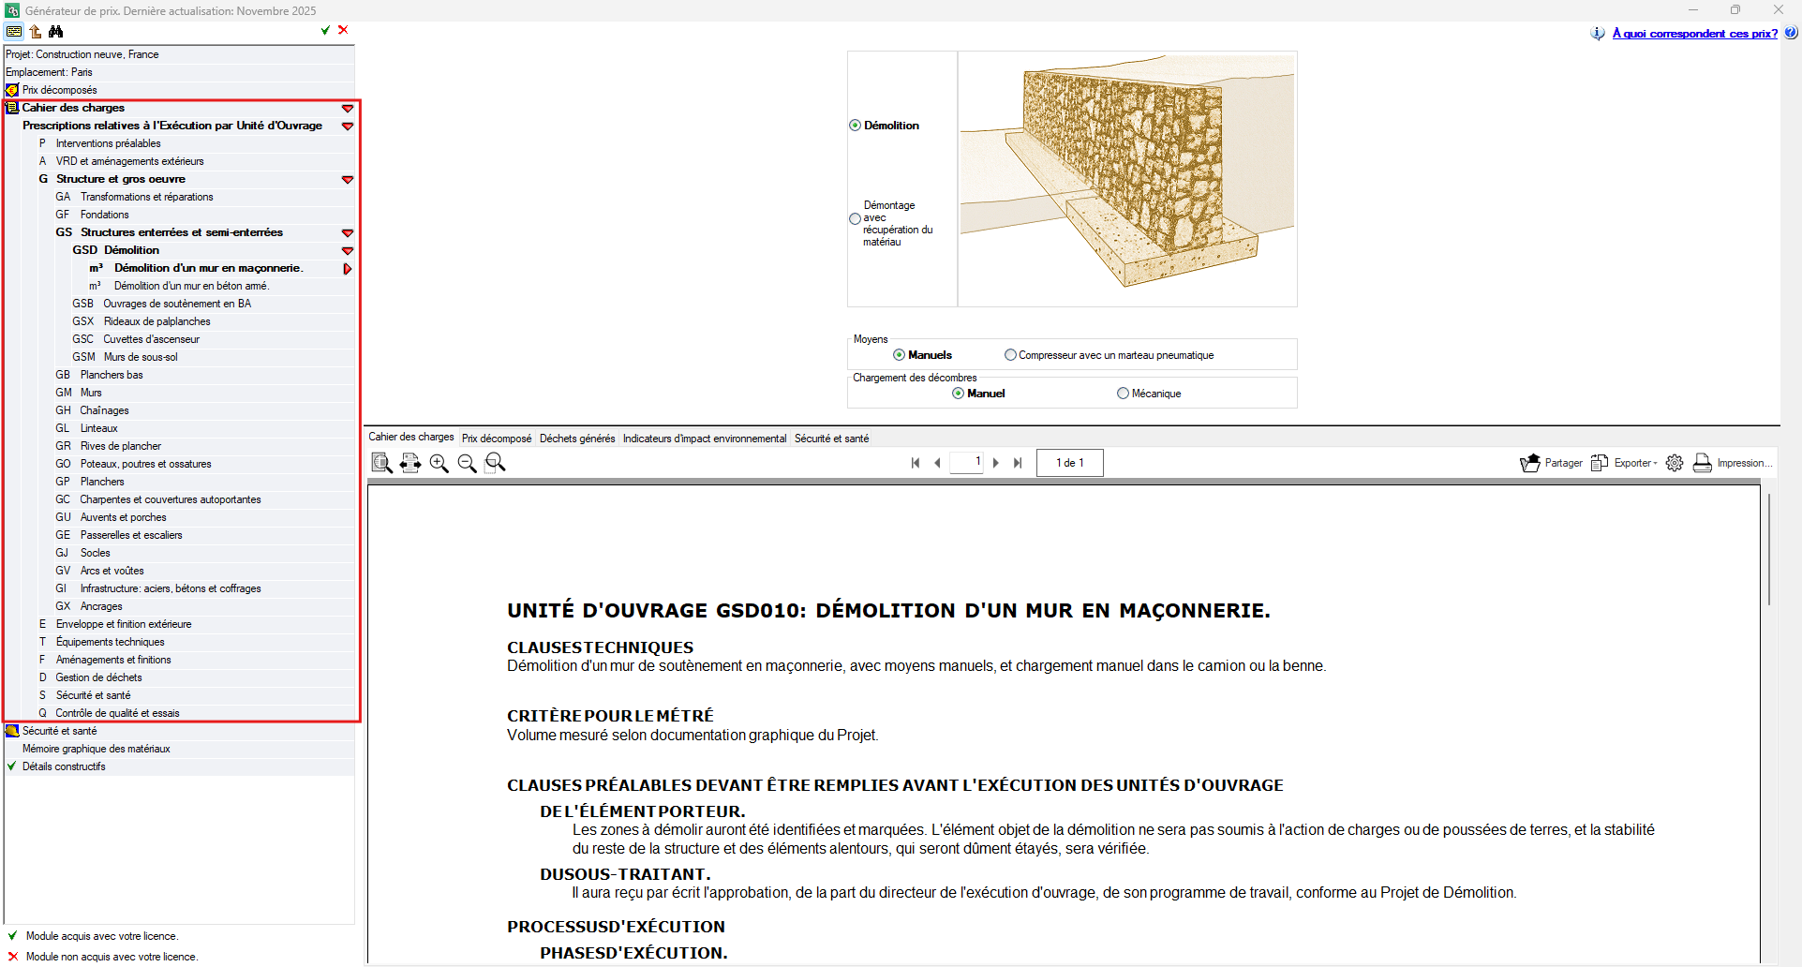This screenshot has height=967, width=1802.
Task: Click the Partager share icon
Action: [1530, 463]
